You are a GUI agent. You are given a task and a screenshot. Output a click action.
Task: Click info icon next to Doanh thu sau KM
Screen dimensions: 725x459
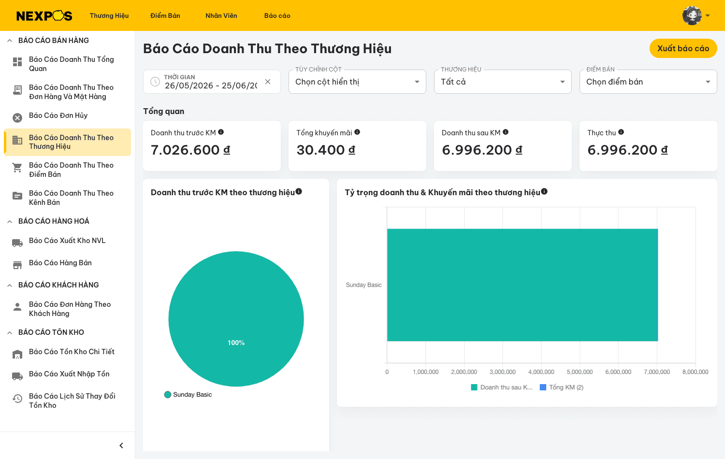tap(506, 132)
